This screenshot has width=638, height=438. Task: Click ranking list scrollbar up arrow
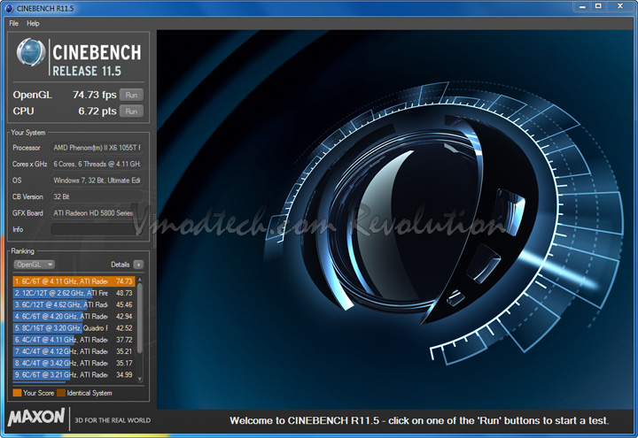click(140, 280)
